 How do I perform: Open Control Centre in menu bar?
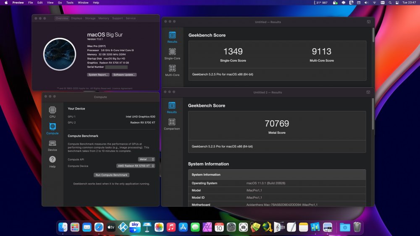point(397,3)
